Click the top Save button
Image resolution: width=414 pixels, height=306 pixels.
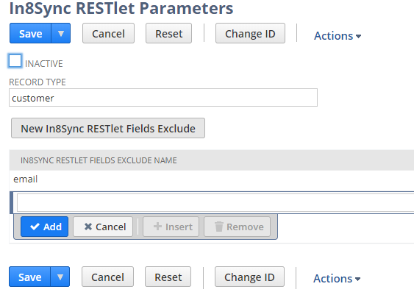(x=30, y=33)
